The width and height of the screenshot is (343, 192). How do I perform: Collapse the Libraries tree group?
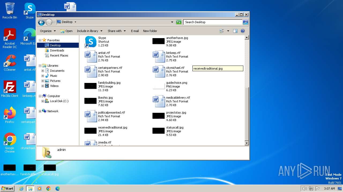40,66
